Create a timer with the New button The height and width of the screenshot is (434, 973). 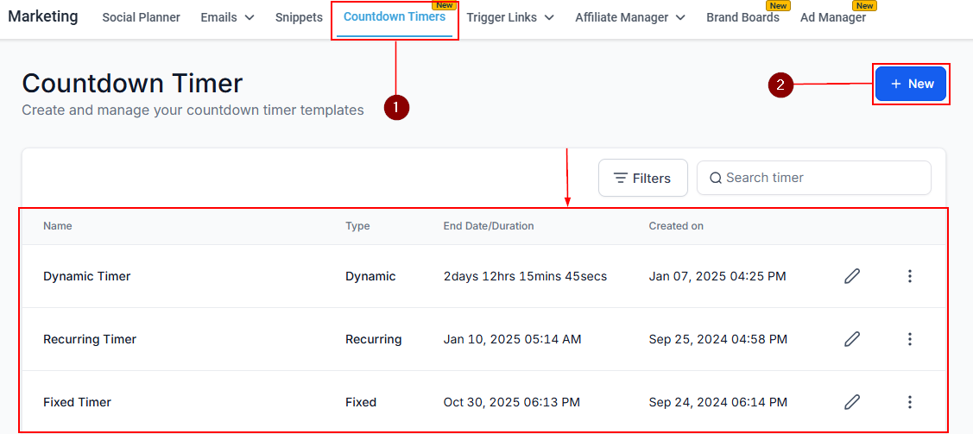911,84
